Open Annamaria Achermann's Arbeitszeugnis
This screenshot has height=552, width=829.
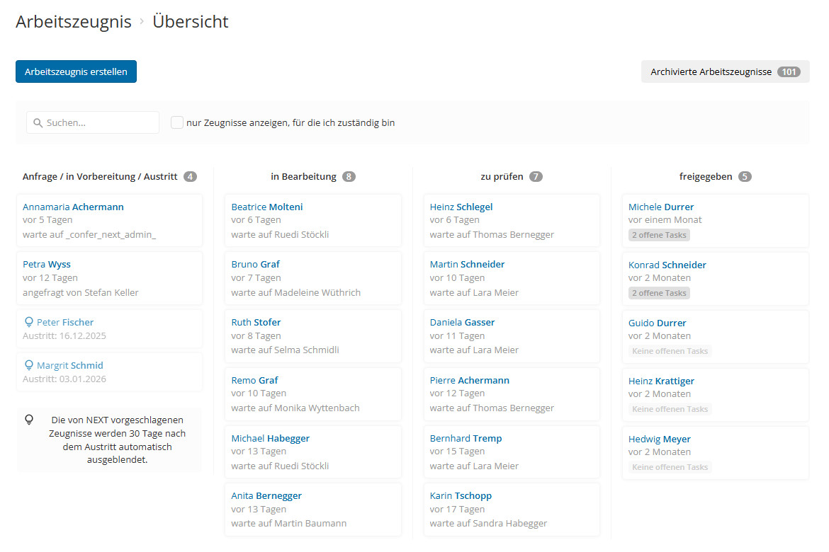(73, 207)
